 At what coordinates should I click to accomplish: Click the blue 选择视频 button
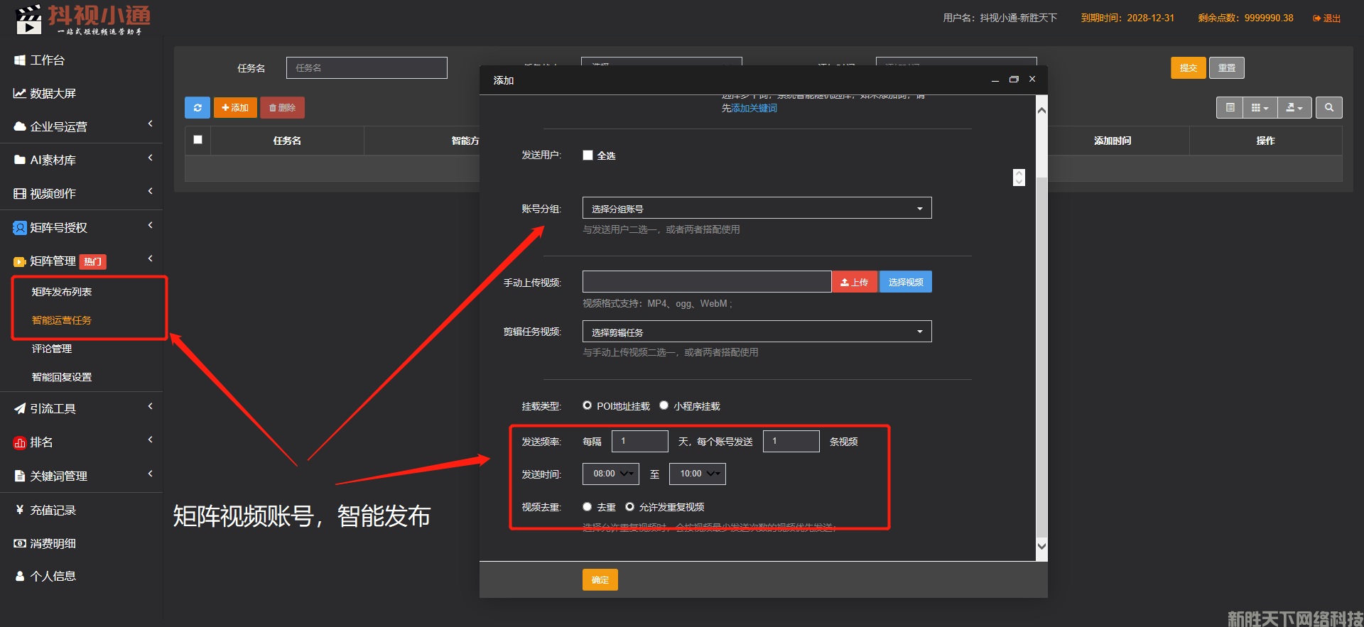905,282
